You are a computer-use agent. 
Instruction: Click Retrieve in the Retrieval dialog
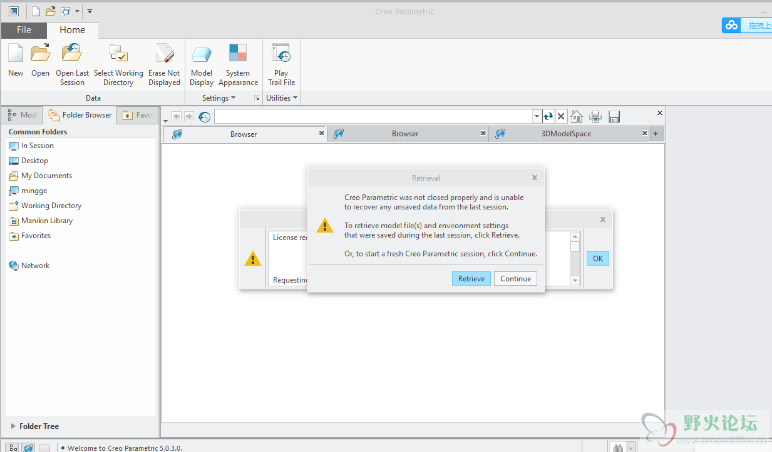click(x=471, y=279)
